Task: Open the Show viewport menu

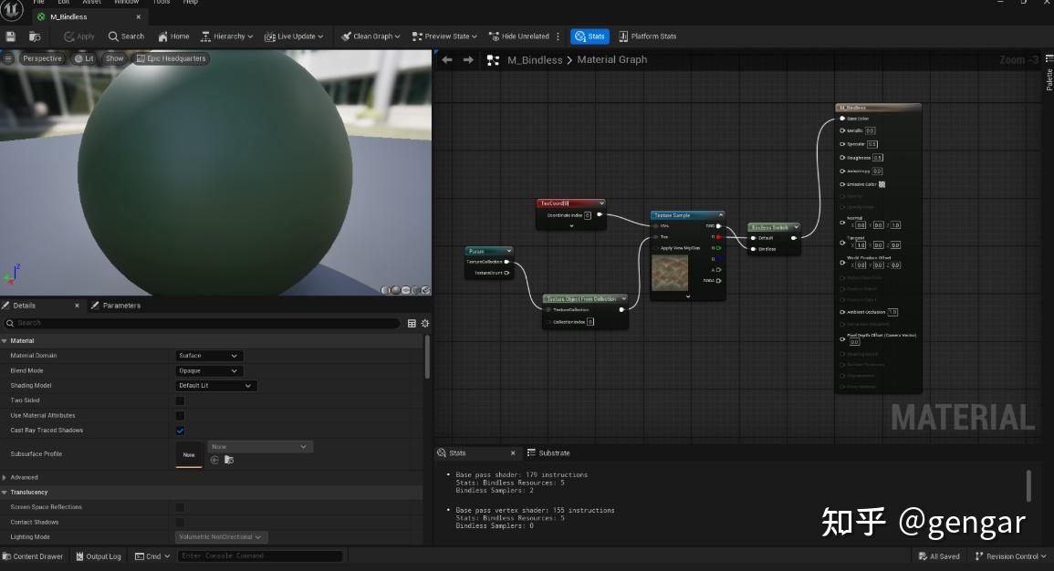Action: pos(114,58)
